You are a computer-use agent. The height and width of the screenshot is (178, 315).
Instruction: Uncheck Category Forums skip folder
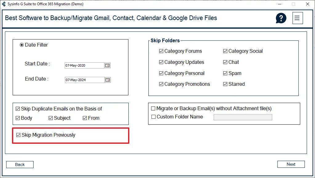(x=161, y=51)
